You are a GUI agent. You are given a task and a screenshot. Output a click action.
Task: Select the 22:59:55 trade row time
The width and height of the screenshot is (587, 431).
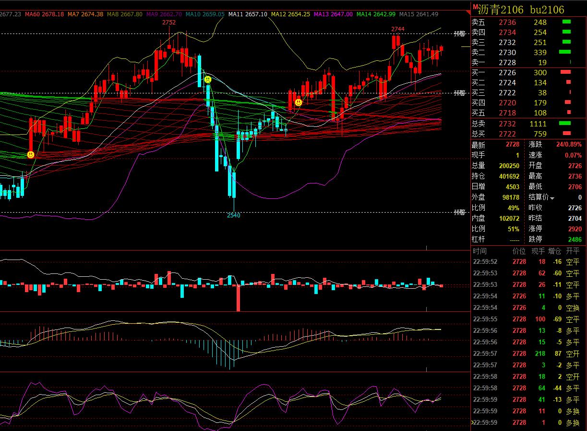[485, 319]
